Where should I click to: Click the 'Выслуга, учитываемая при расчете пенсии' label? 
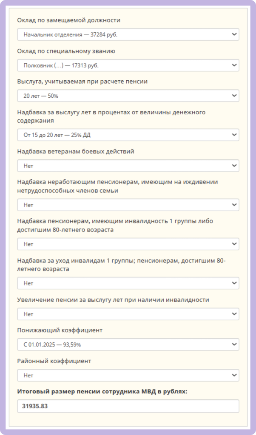coord(82,81)
